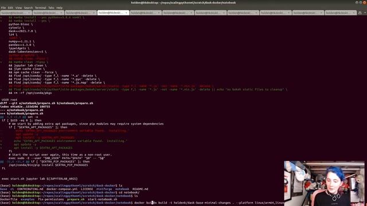Click the 'dask==2021.7.0 \' line
Screen dimensions: 367x206
tap(22, 31)
